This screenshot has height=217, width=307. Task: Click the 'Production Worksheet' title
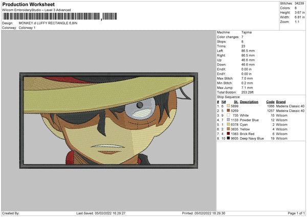[x=28, y=4]
